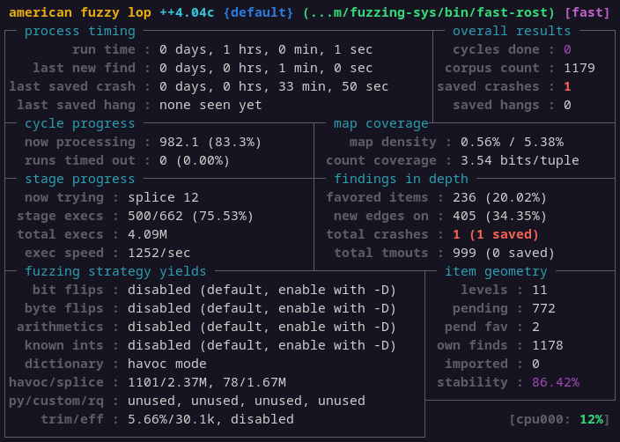Click the count coverage value '3.54 bits/tuple'

pyautogui.click(x=520, y=160)
